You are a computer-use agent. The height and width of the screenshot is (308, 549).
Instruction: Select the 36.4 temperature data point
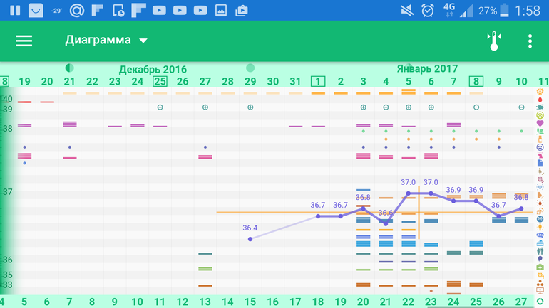click(x=250, y=239)
